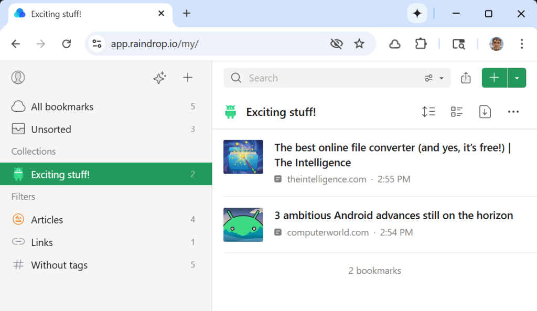Click the export download icon

pos(485,112)
